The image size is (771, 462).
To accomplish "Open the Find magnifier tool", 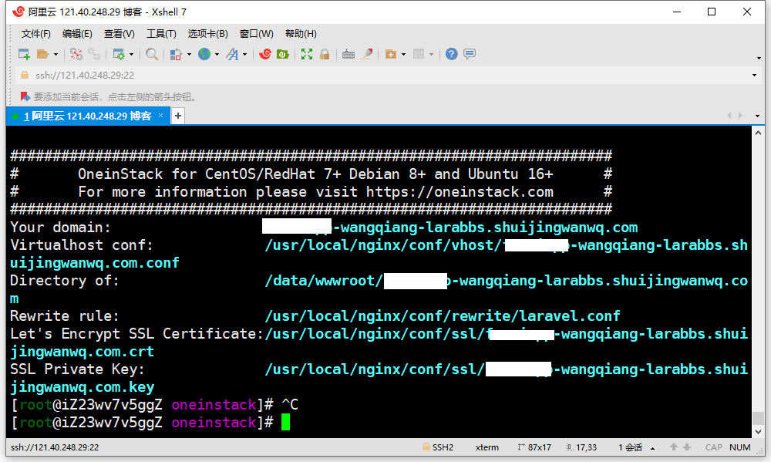I will tap(152, 54).
